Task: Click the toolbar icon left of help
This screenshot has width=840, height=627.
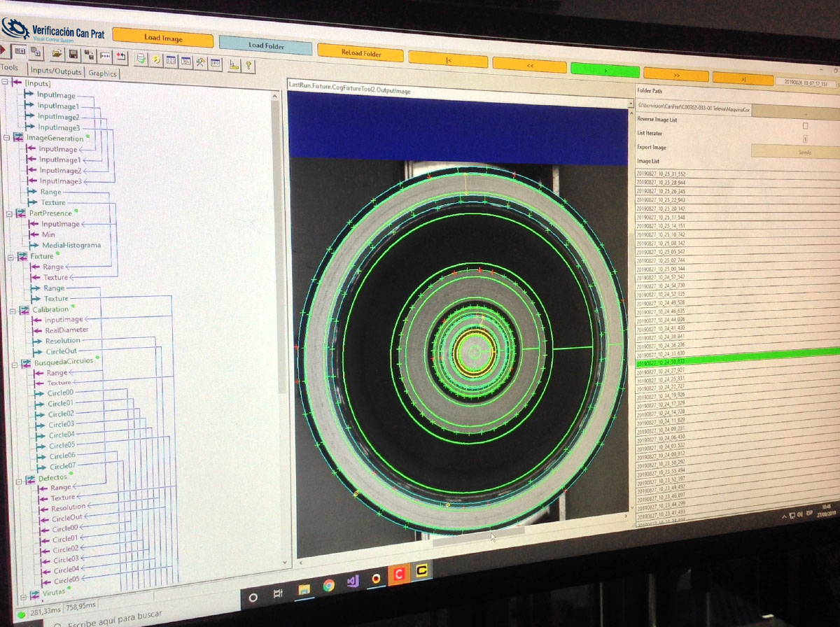Action: (234, 64)
